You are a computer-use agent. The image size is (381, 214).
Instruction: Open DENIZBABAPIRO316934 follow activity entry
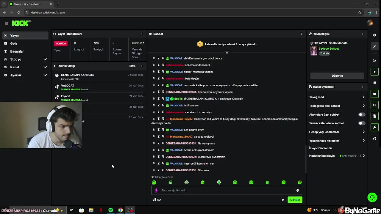(99, 77)
